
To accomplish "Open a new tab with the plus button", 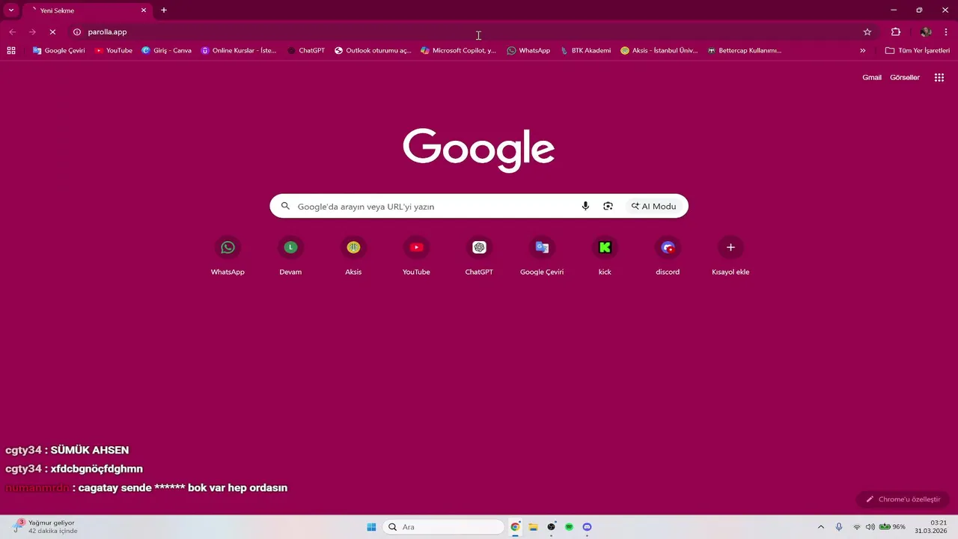I will [164, 10].
